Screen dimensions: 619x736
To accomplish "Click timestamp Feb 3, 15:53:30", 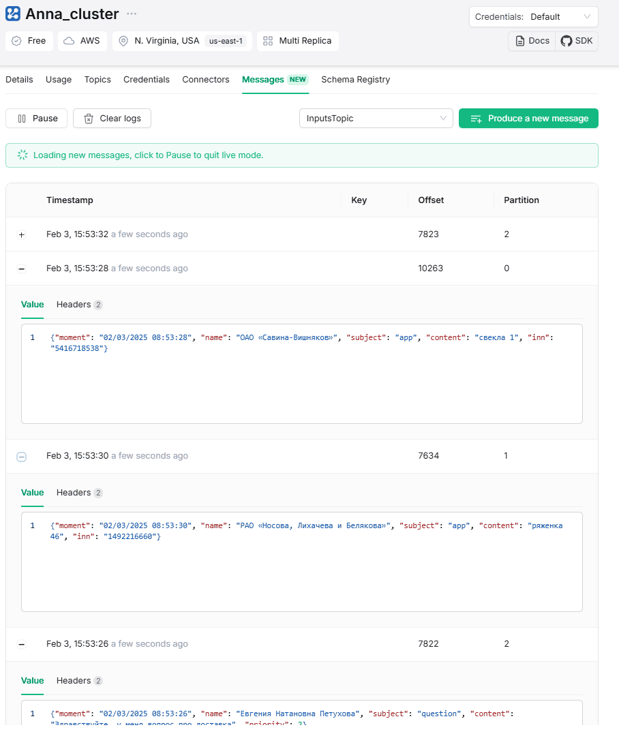I will point(77,456).
